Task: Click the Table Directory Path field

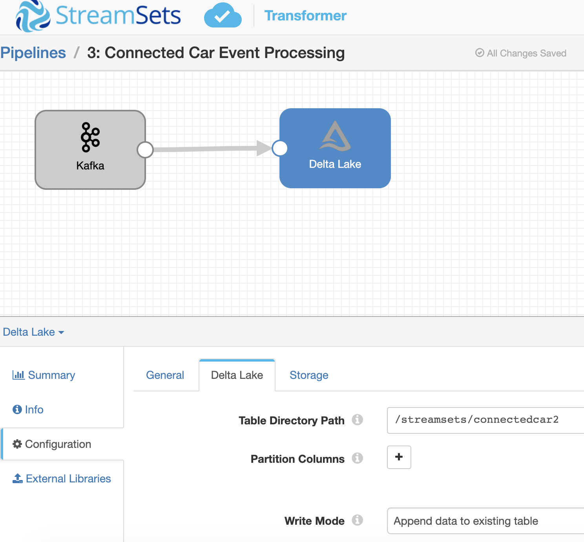Action: pyautogui.click(x=485, y=420)
